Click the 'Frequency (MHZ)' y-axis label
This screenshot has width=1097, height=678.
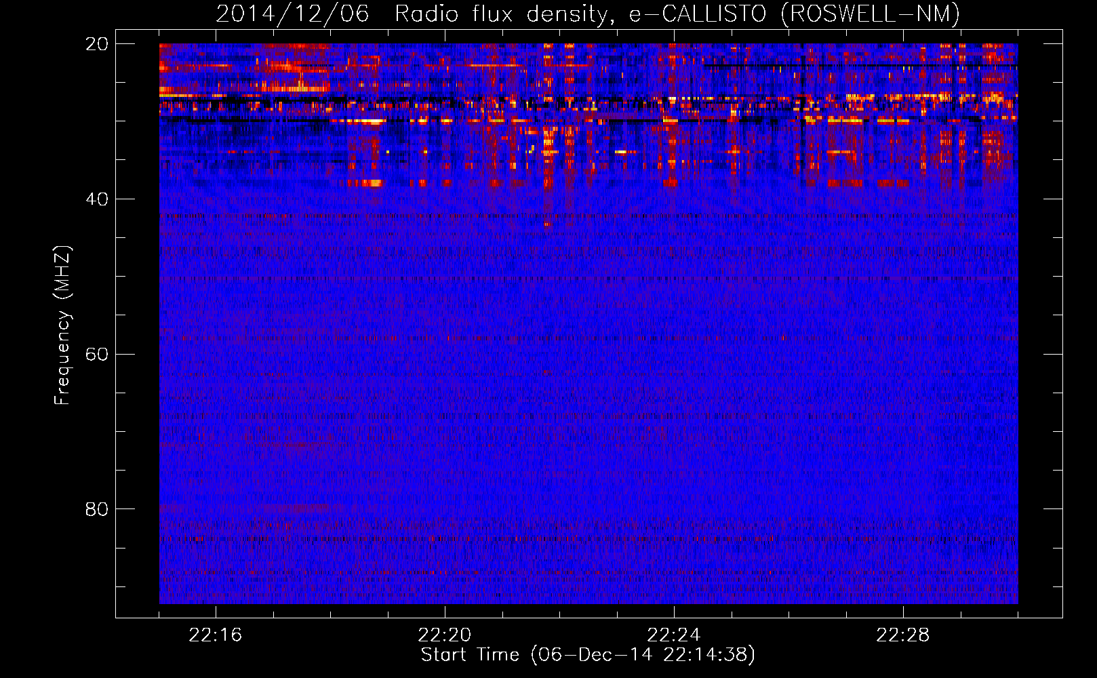pyautogui.click(x=62, y=325)
